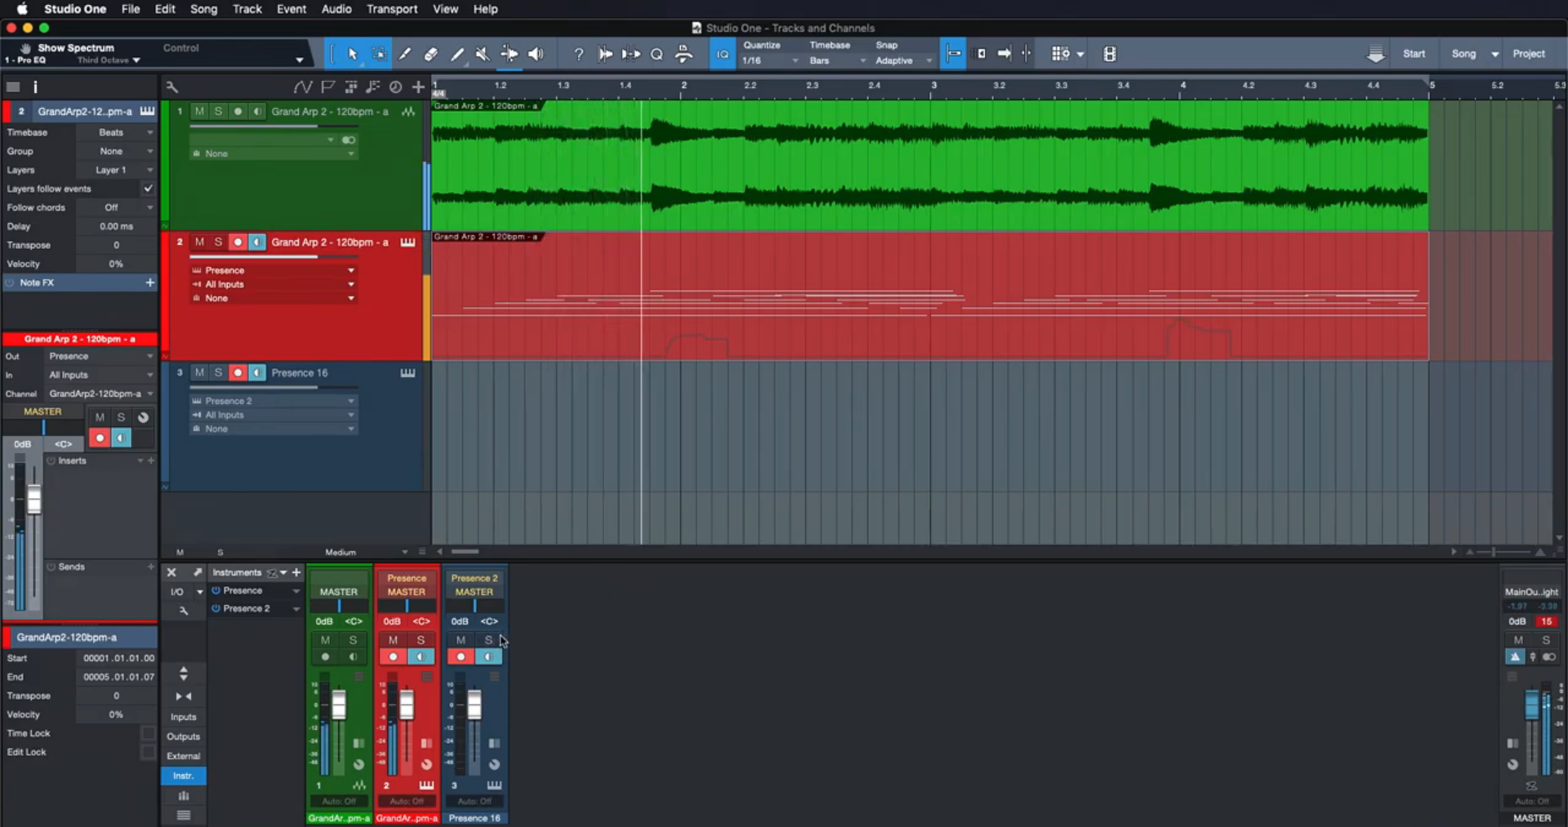The height and width of the screenshot is (827, 1568).
Task: Click the Apple menu icon
Action: [22, 9]
